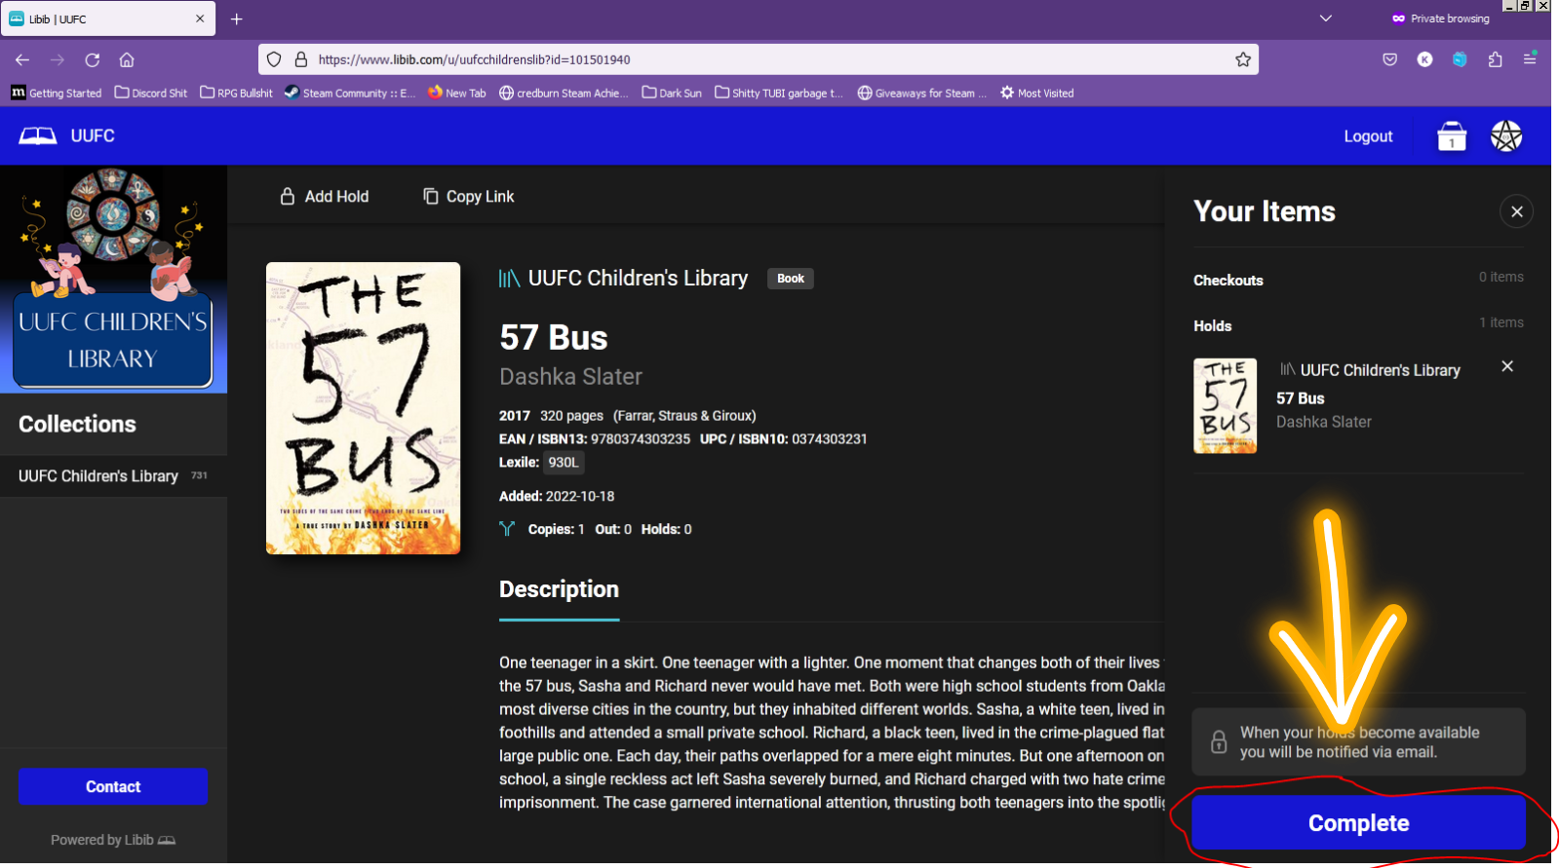The width and height of the screenshot is (1559, 868).
Task: Click the Checkouts section label
Action: coord(1228,281)
